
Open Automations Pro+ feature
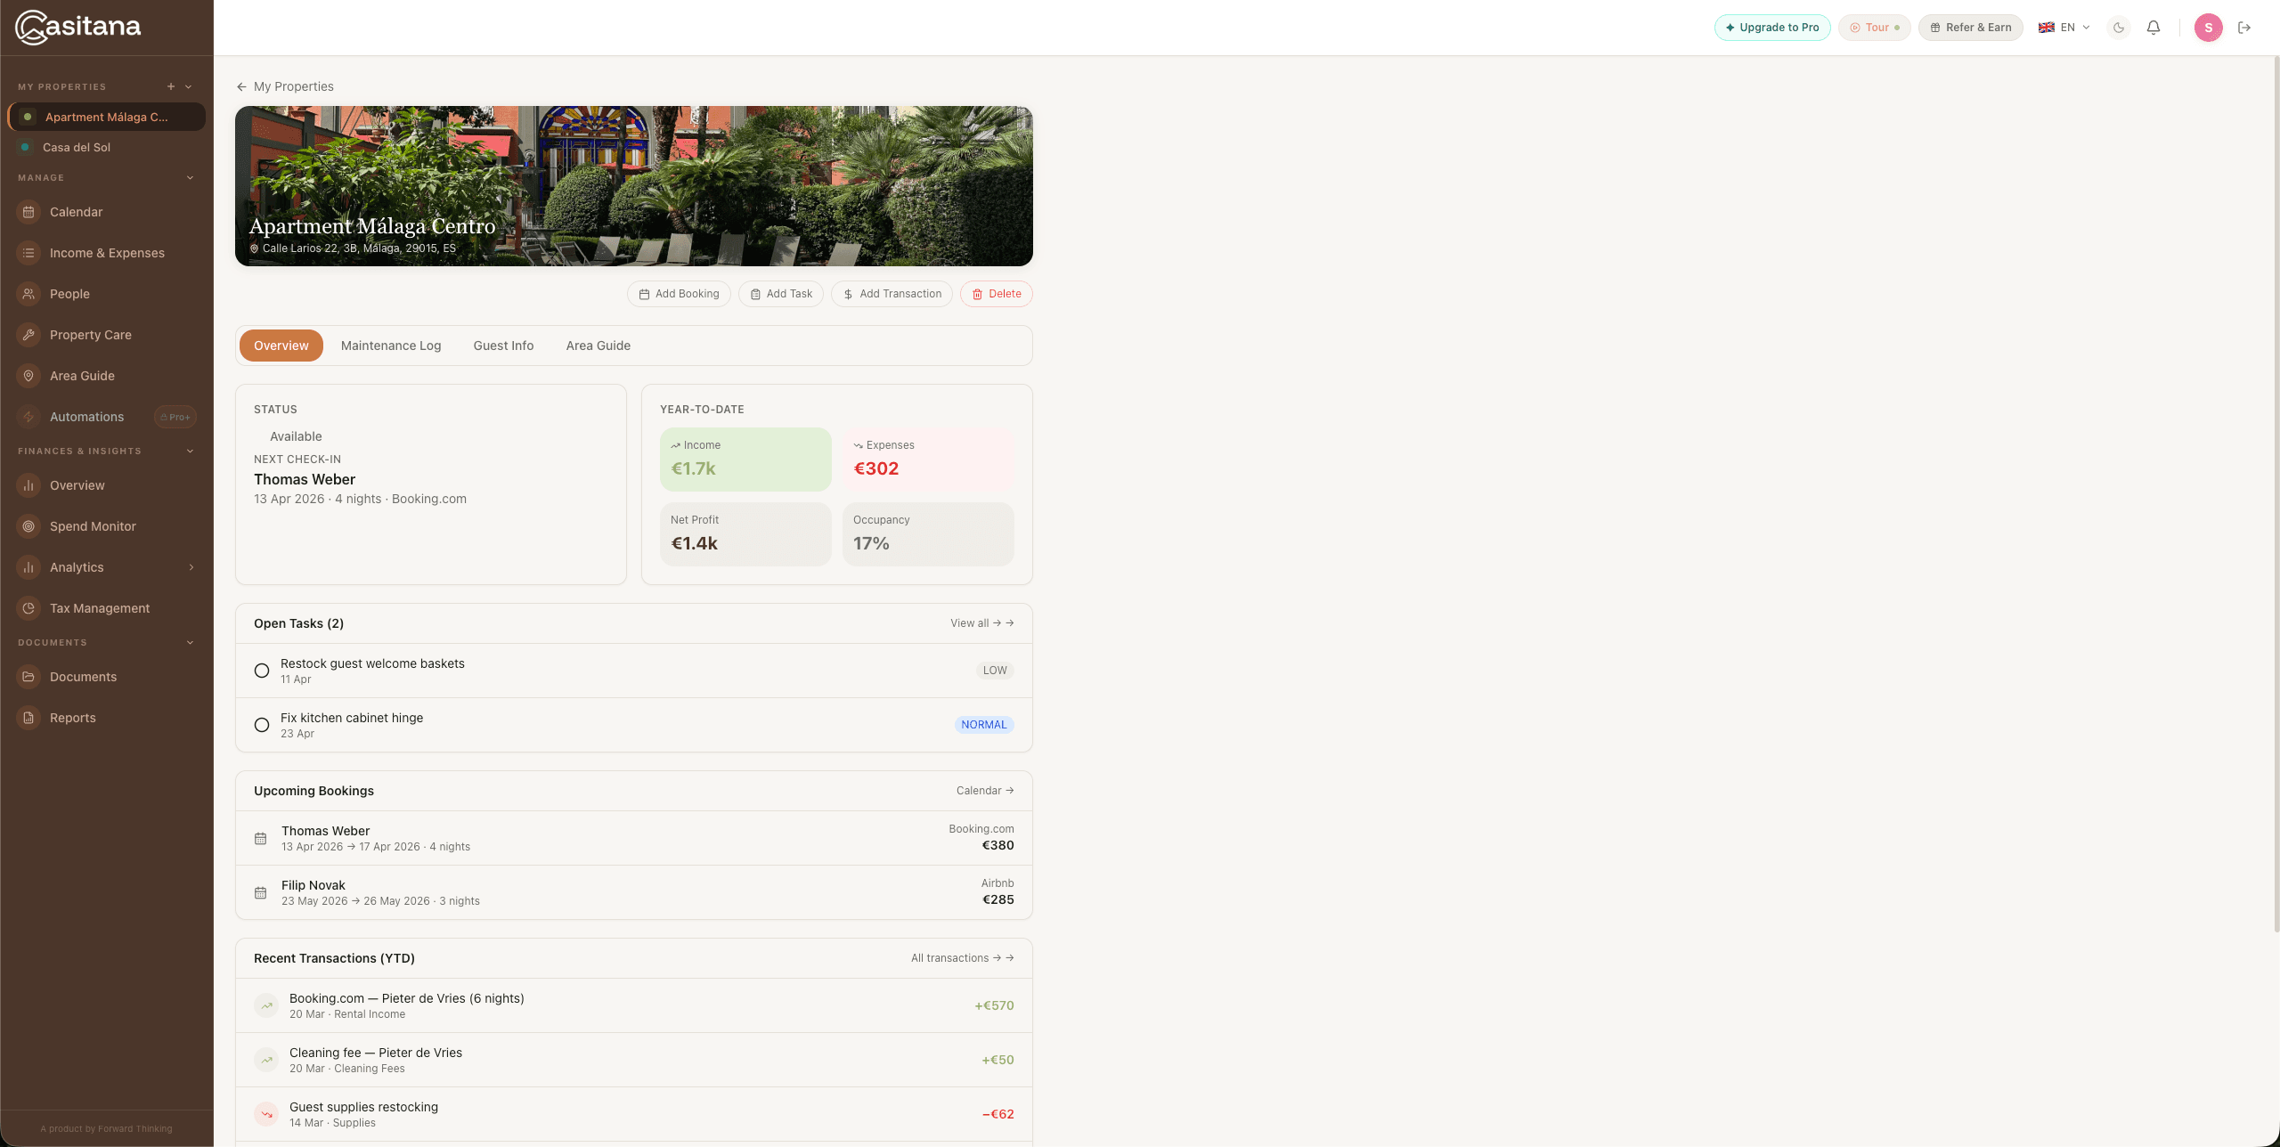coord(107,417)
